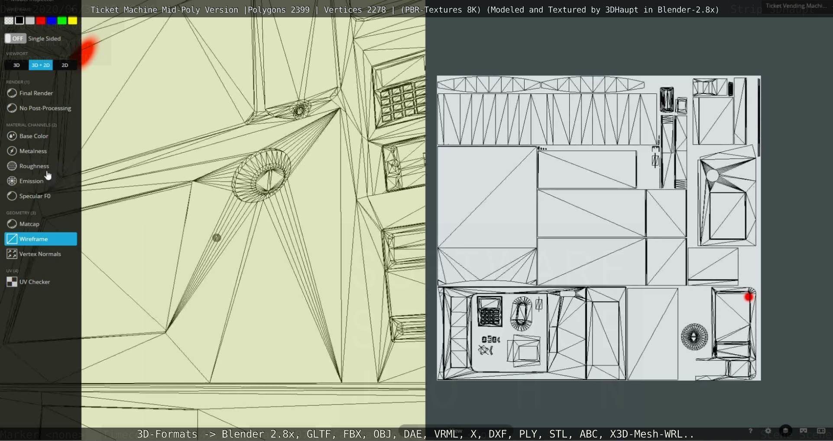Toggle the Single Sided OFF switch
Screen dimensions: 833x441
point(16,39)
